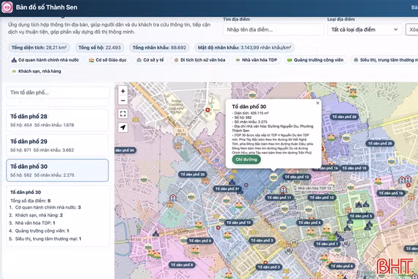This screenshot has width=418, height=279.
Task: Select Tổ dân phố 29 in list
Action: pyautogui.click(x=57, y=145)
